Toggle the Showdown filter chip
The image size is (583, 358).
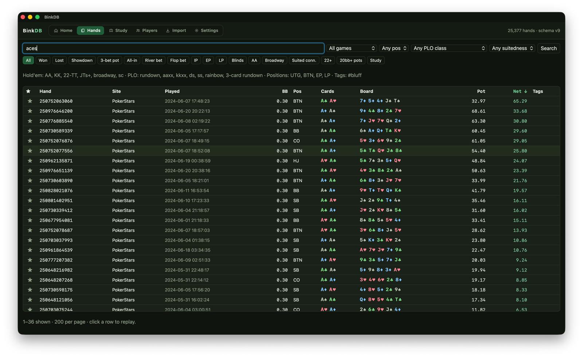(82, 60)
